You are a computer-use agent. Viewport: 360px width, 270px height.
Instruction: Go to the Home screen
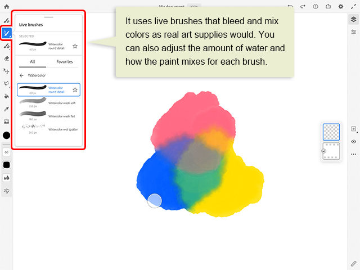point(6,6)
